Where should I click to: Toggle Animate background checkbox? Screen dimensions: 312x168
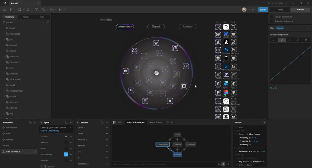click(x=272, y=21)
